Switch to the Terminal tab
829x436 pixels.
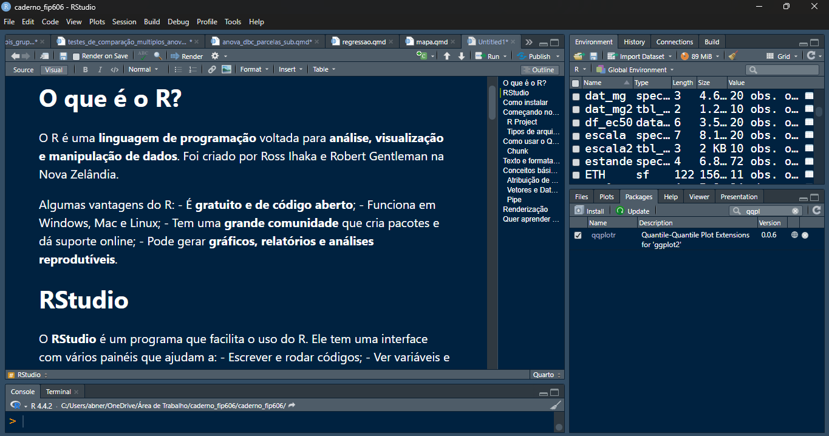(60, 392)
